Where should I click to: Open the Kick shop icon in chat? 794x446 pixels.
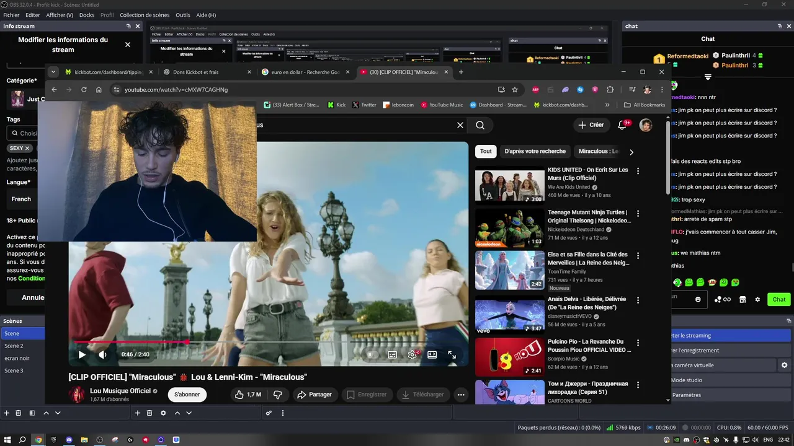coord(743,300)
